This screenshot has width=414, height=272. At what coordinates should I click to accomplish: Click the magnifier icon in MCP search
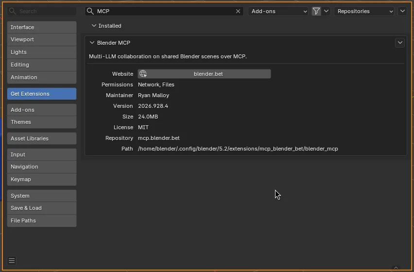click(x=90, y=11)
